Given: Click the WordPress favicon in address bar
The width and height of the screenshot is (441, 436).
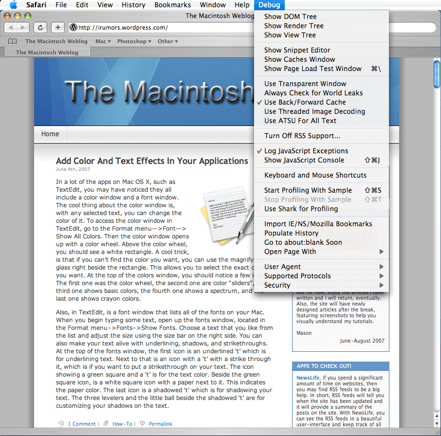Looking at the screenshot, I should coord(73,27).
